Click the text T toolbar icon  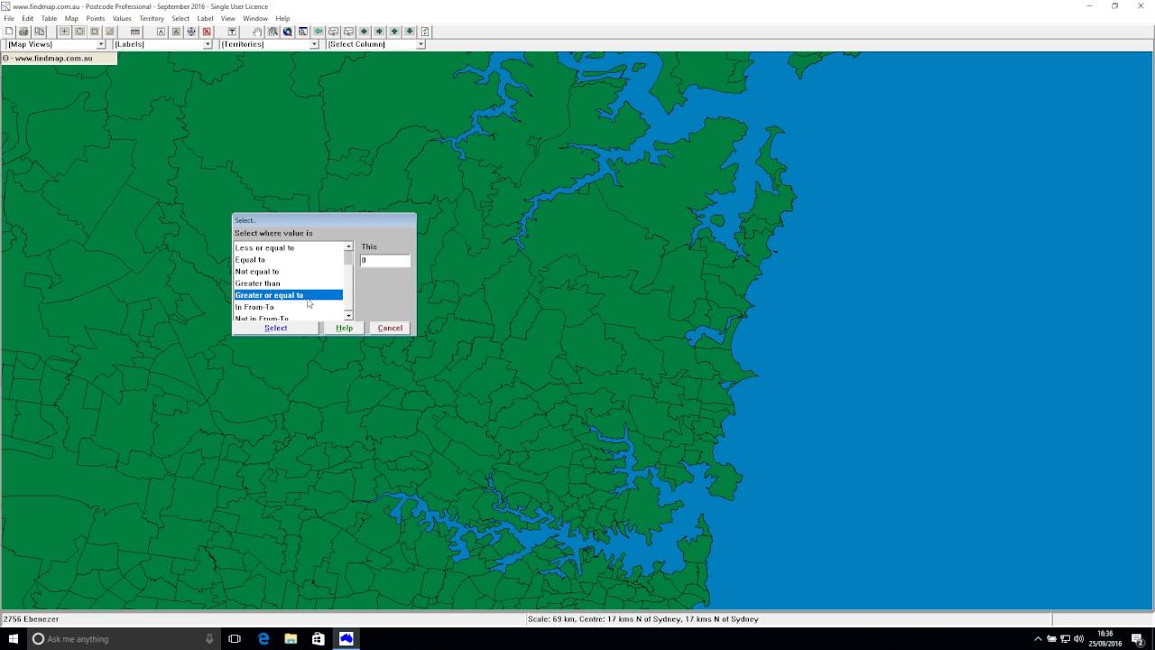click(x=232, y=32)
